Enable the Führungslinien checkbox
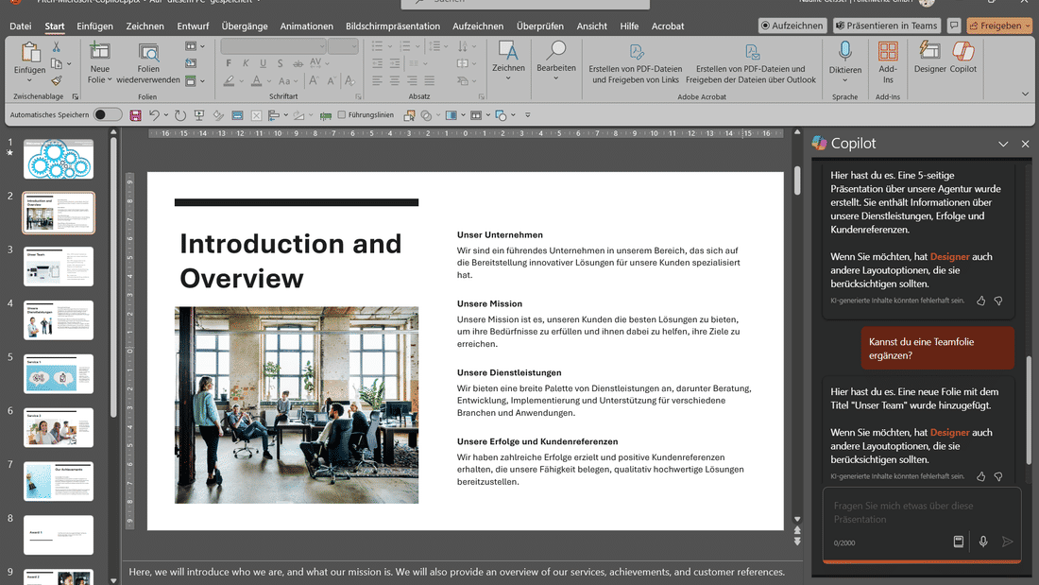1039x585 pixels. [341, 114]
